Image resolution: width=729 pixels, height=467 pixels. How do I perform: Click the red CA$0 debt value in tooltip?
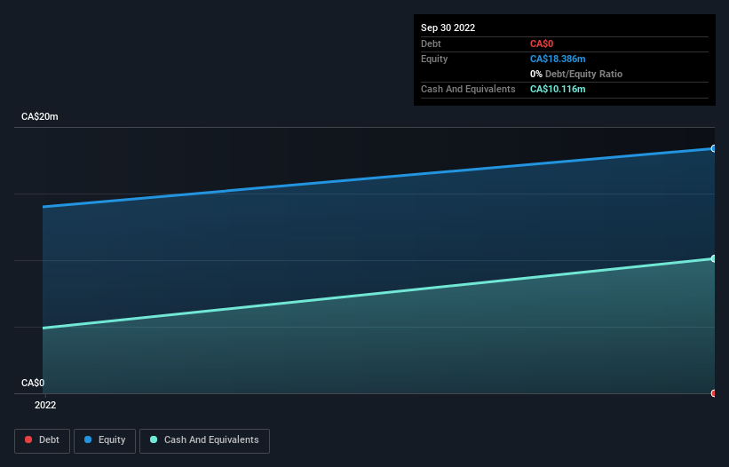(542, 44)
